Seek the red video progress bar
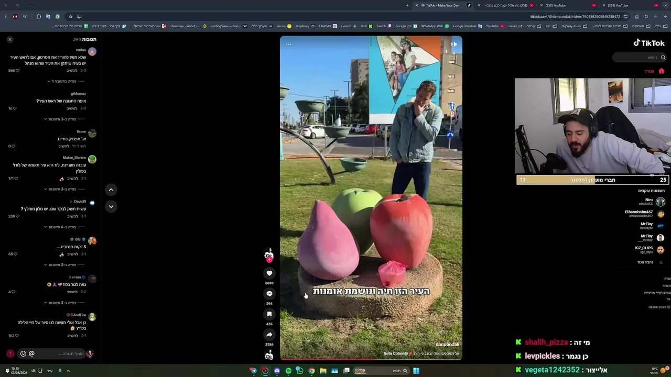671x377 pixels. tap(371, 359)
